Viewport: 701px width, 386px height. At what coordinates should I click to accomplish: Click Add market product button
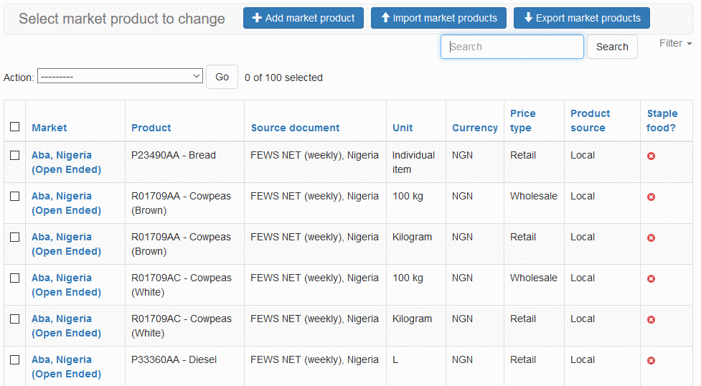tap(303, 18)
